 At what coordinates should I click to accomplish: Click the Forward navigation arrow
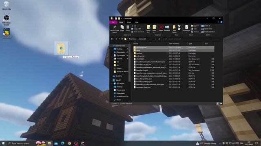point(116,39)
